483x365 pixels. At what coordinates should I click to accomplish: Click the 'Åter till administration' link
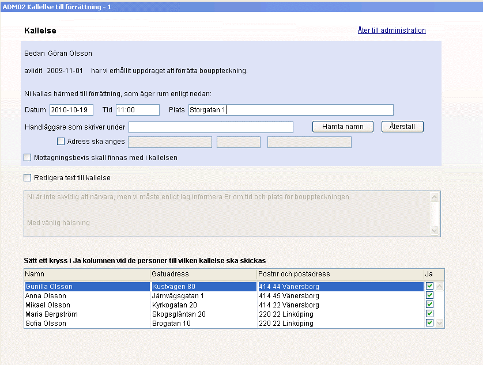[391, 31]
